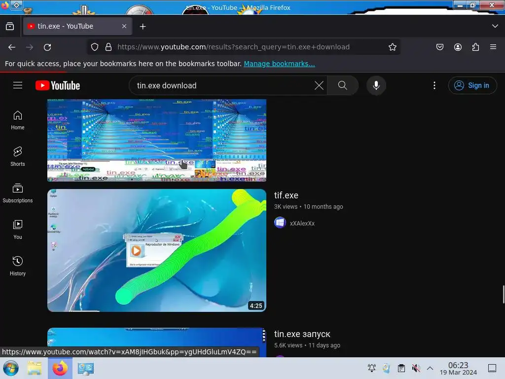Open the Manage bookmarks link
The height and width of the screenshot is (379, 505).
coord(279,64)
